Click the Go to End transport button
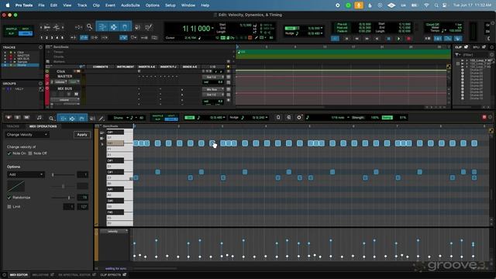Viewport: 496px width, 279px height. tap(377, 39)
